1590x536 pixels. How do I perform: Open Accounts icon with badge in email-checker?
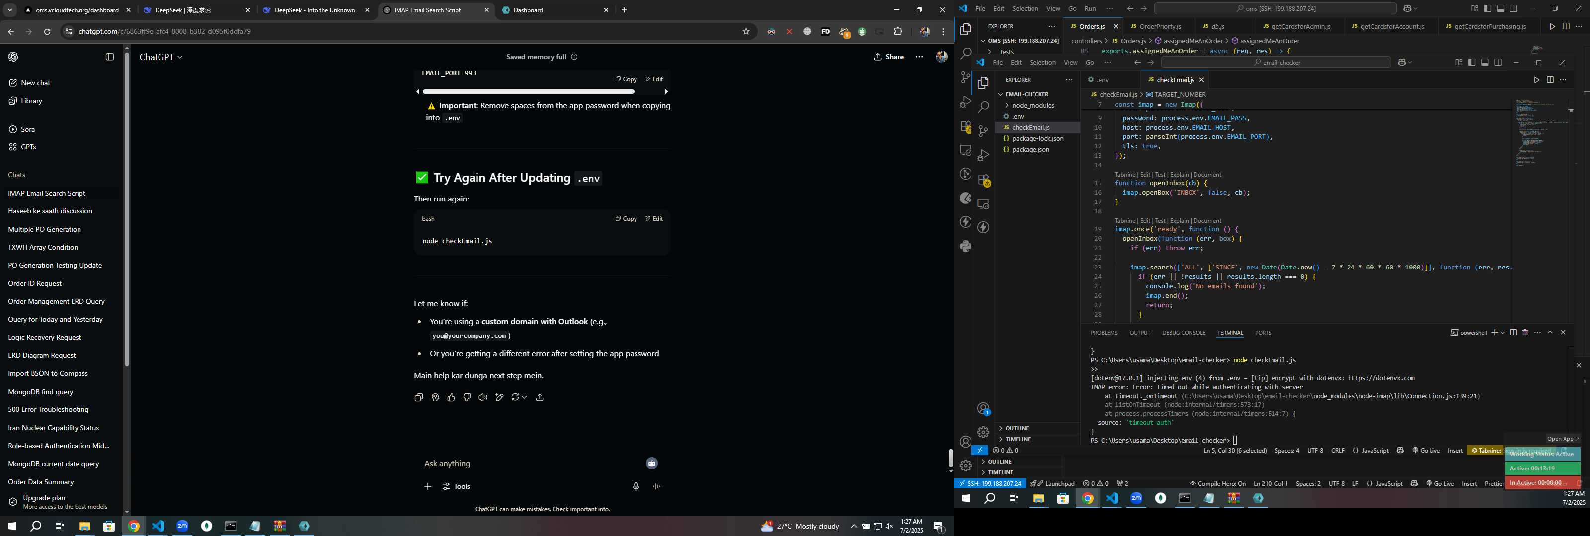[x=984, y=409]
